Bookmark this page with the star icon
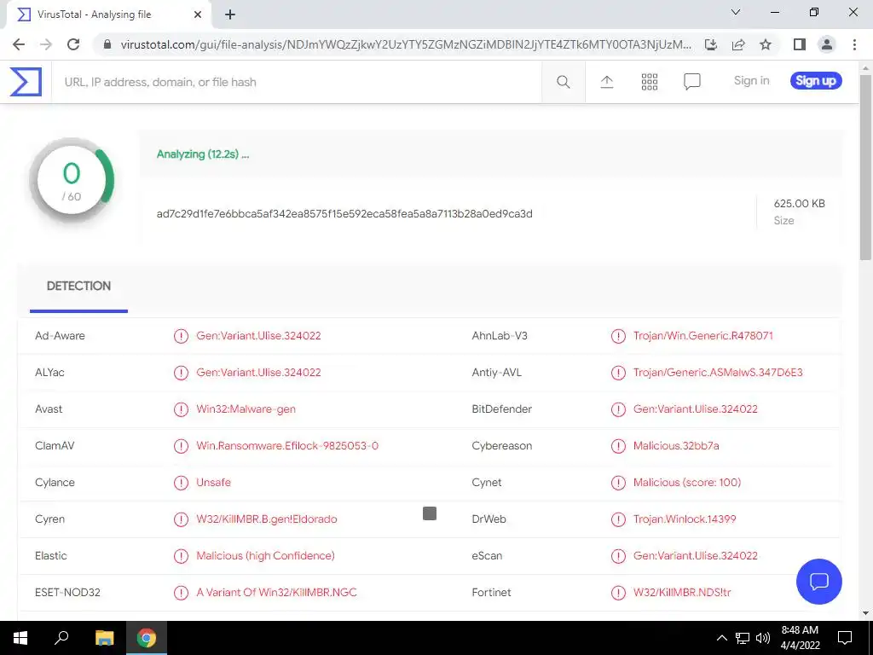The width and height of the screenshot is (873, 655). [x=766, y=44]
